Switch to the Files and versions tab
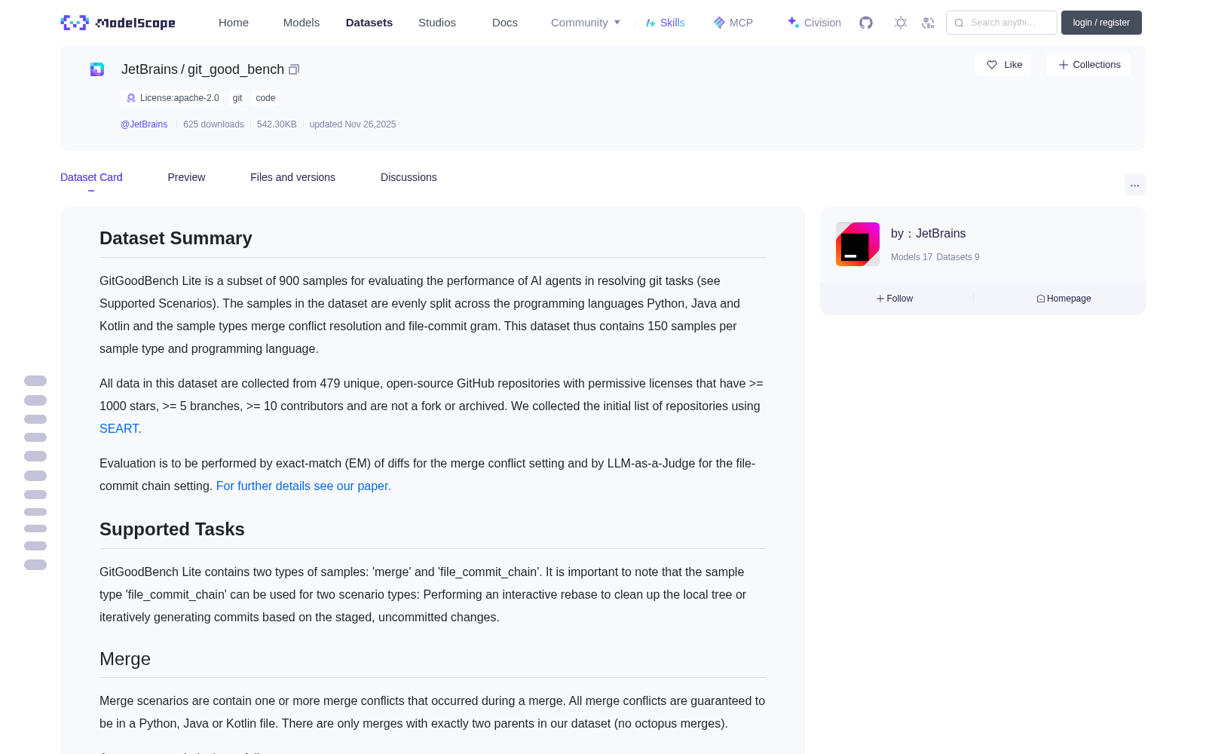Image resolution: width=1206 pixels, height=754 pixels. coord(292,177)
